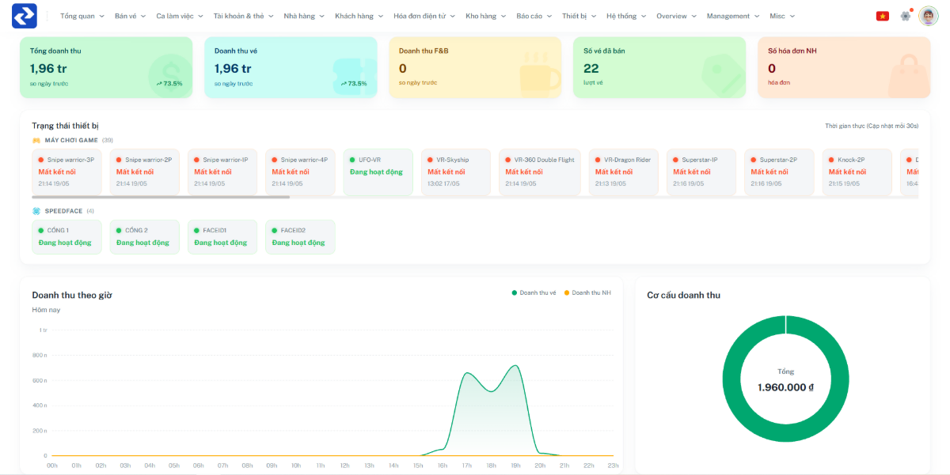Click the shopping bag icon in Số hóa đơn NH card
The width and height of the screenshot is (950, 475).
pos(908,74)
